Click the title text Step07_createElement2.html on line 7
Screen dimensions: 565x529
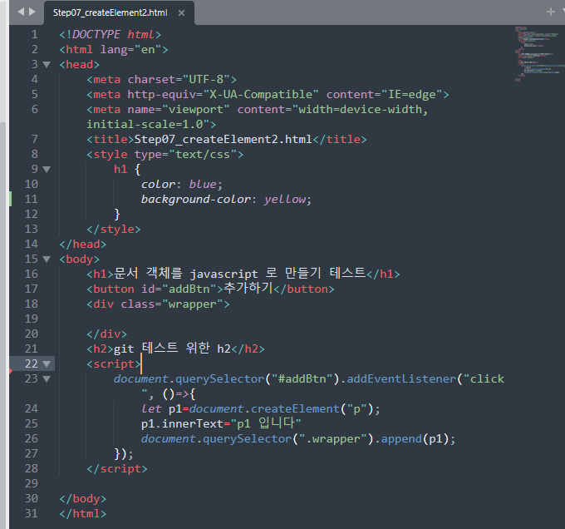coord(223,139)
